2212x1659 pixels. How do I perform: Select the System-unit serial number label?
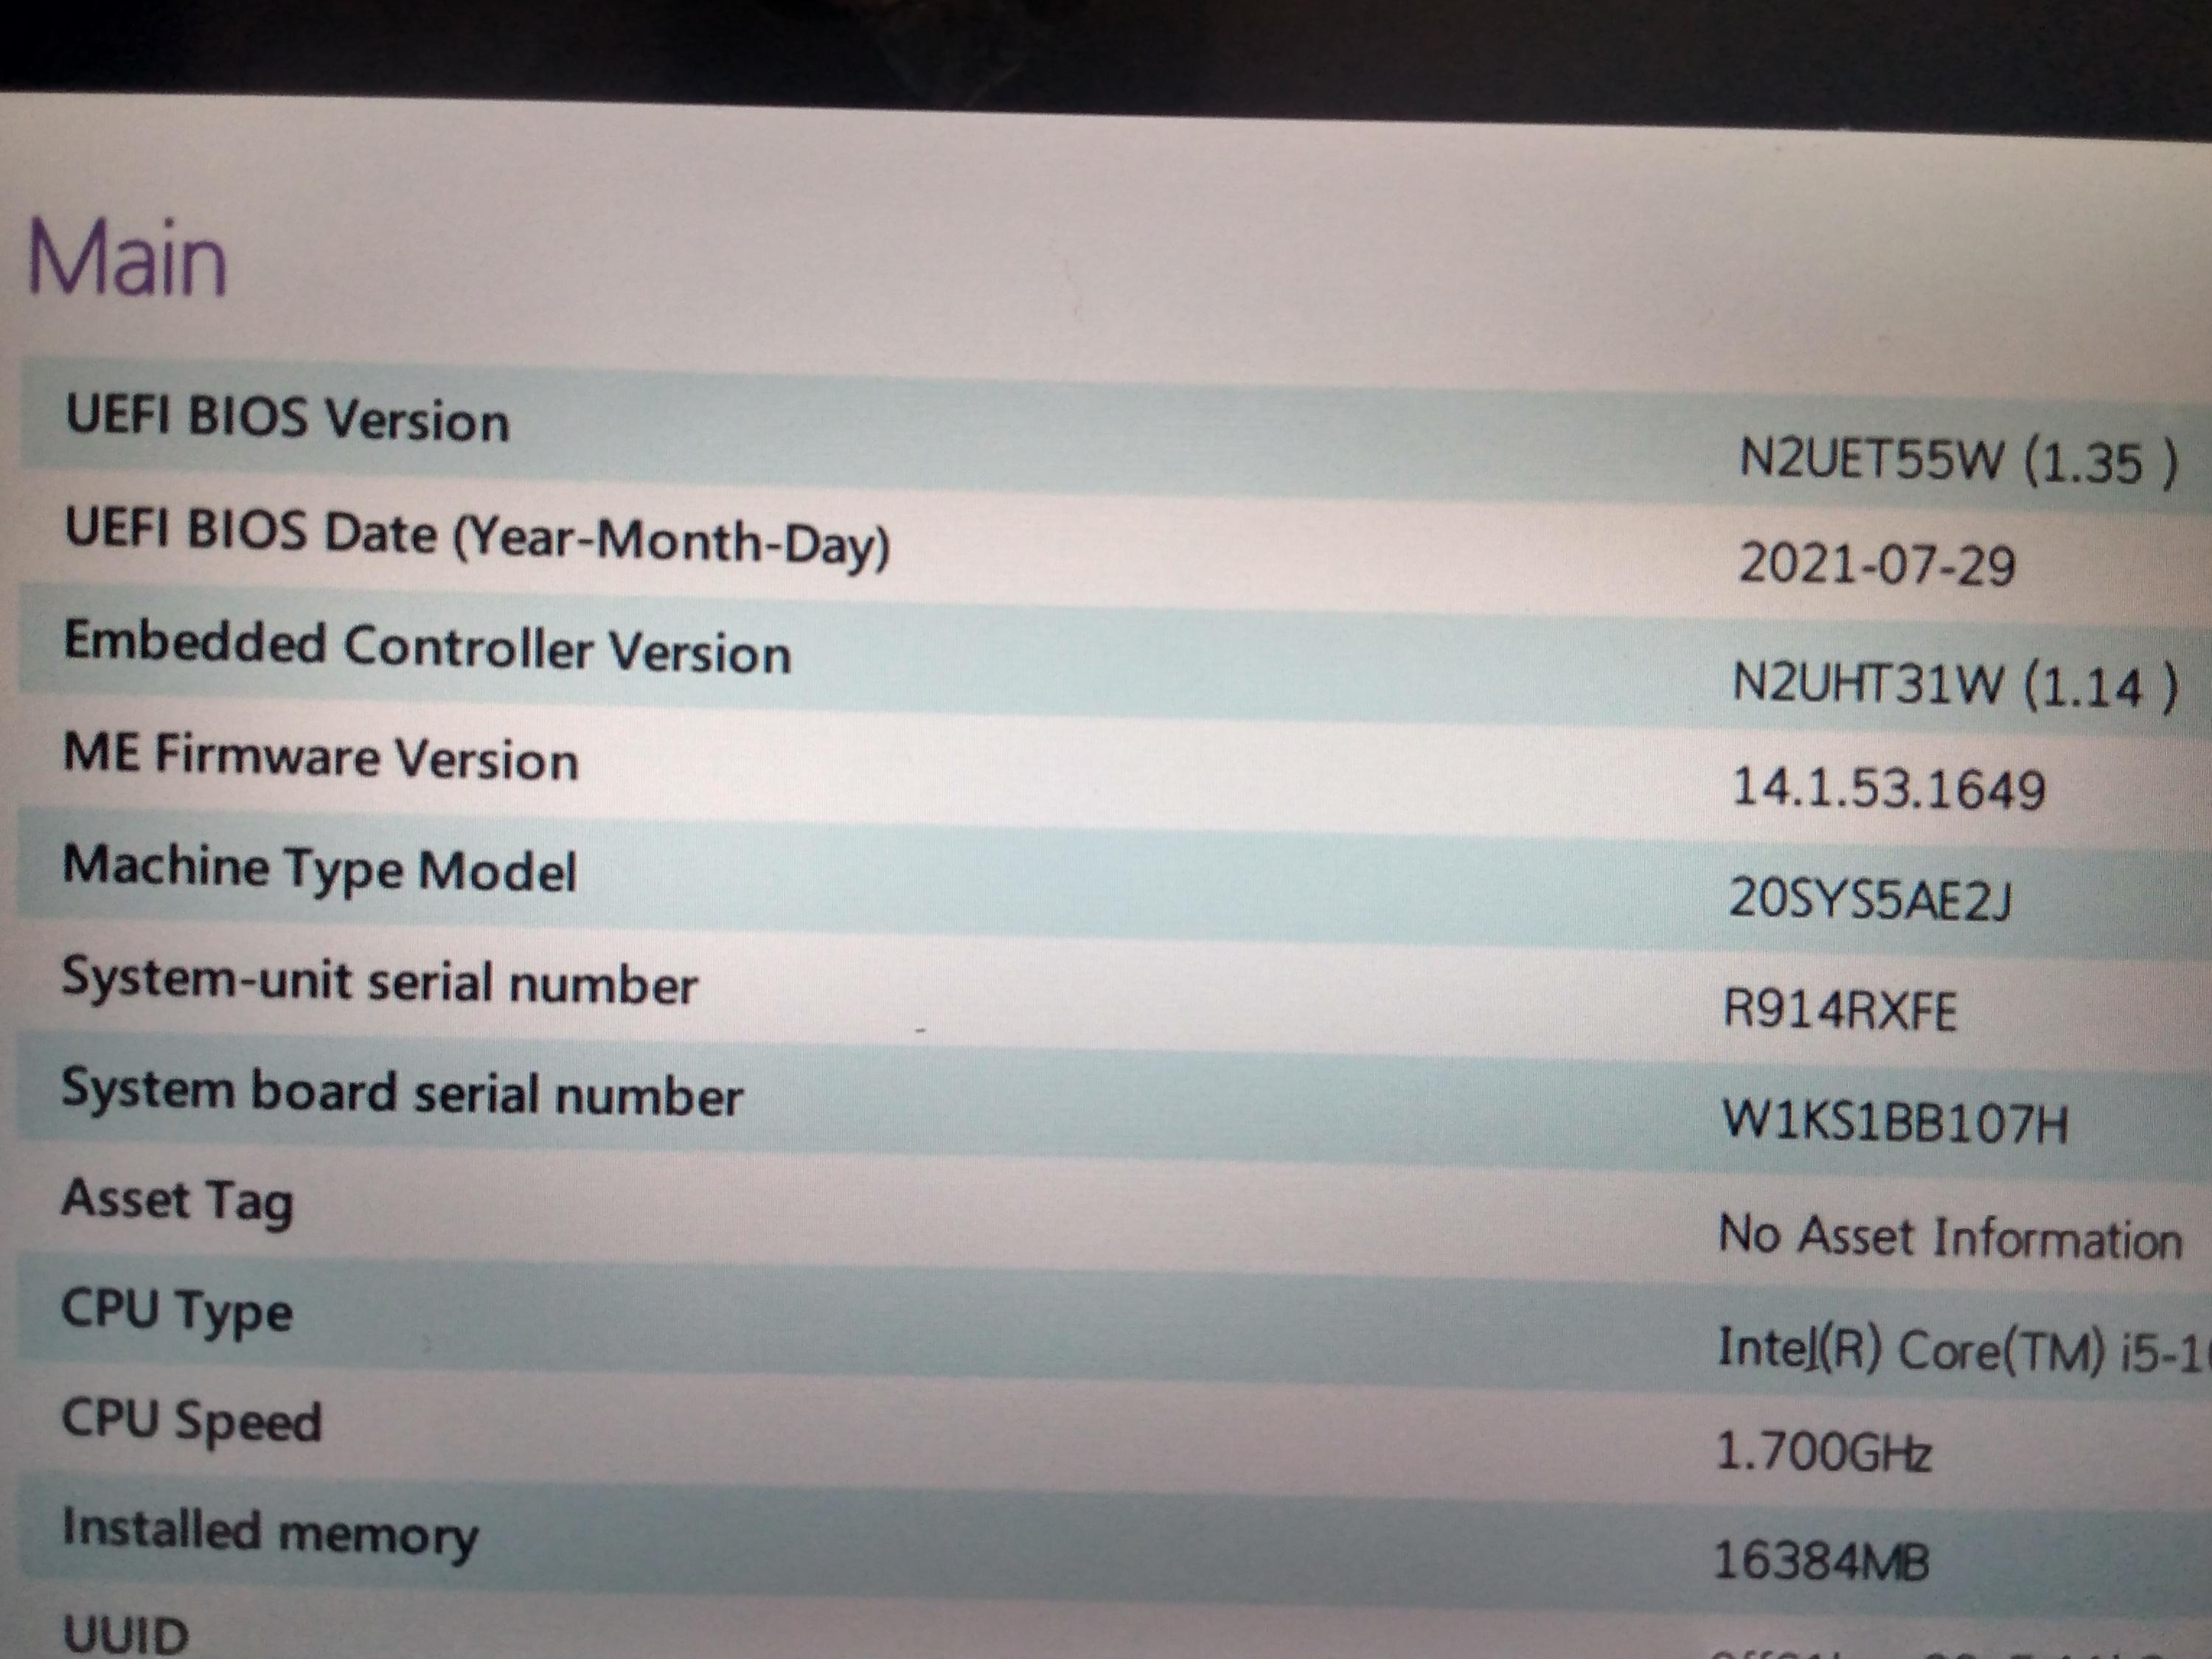380,982
